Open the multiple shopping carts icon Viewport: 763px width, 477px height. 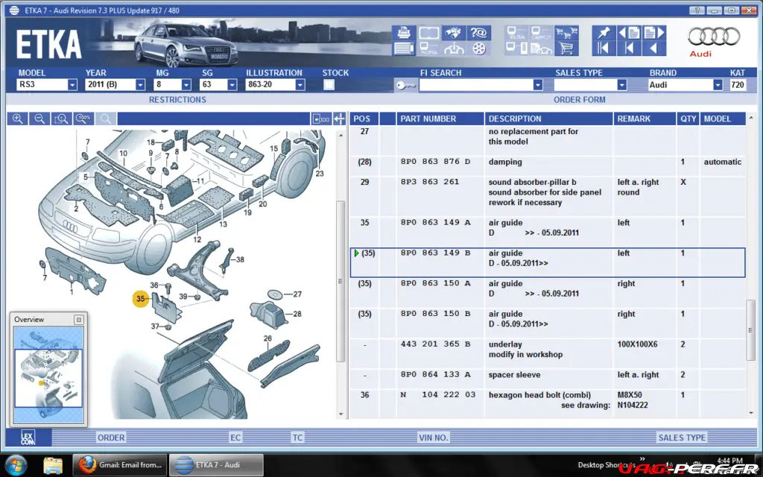[566, 33]
